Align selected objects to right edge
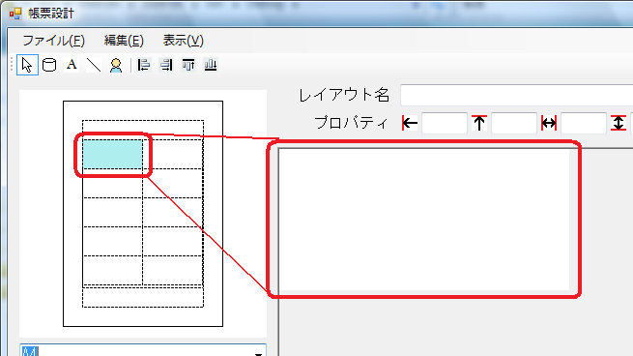The image size is (633, 356). [166, 65]
